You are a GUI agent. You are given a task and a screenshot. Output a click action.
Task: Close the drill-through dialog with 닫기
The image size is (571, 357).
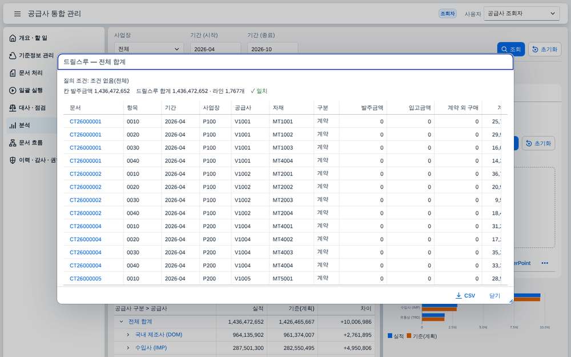pos(494,295)
